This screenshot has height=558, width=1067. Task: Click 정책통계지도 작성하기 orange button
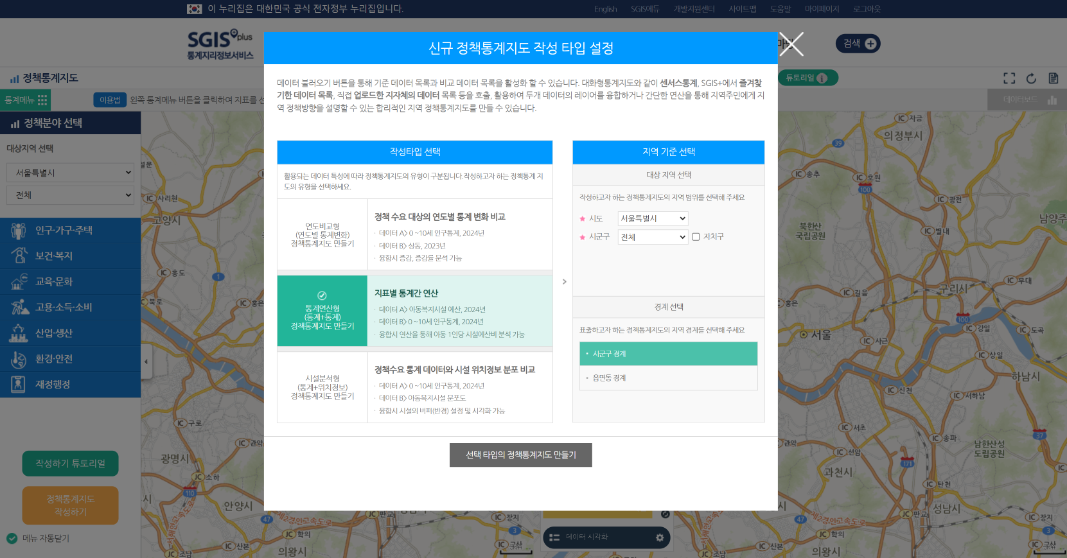[x=70, y=505]
